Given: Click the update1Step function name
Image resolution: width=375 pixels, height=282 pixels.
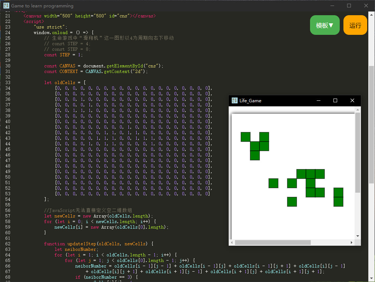Looking at the screenshot, I should 81,243.
